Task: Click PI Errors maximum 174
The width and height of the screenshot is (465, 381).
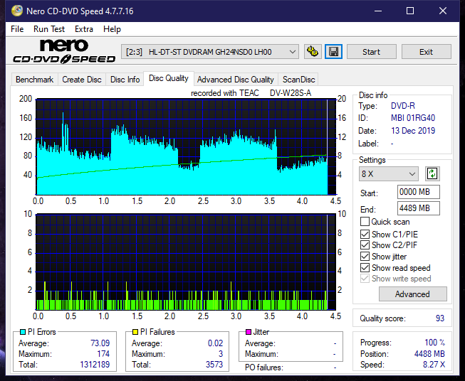Action: pyautogui.click(x=103, y=354)
